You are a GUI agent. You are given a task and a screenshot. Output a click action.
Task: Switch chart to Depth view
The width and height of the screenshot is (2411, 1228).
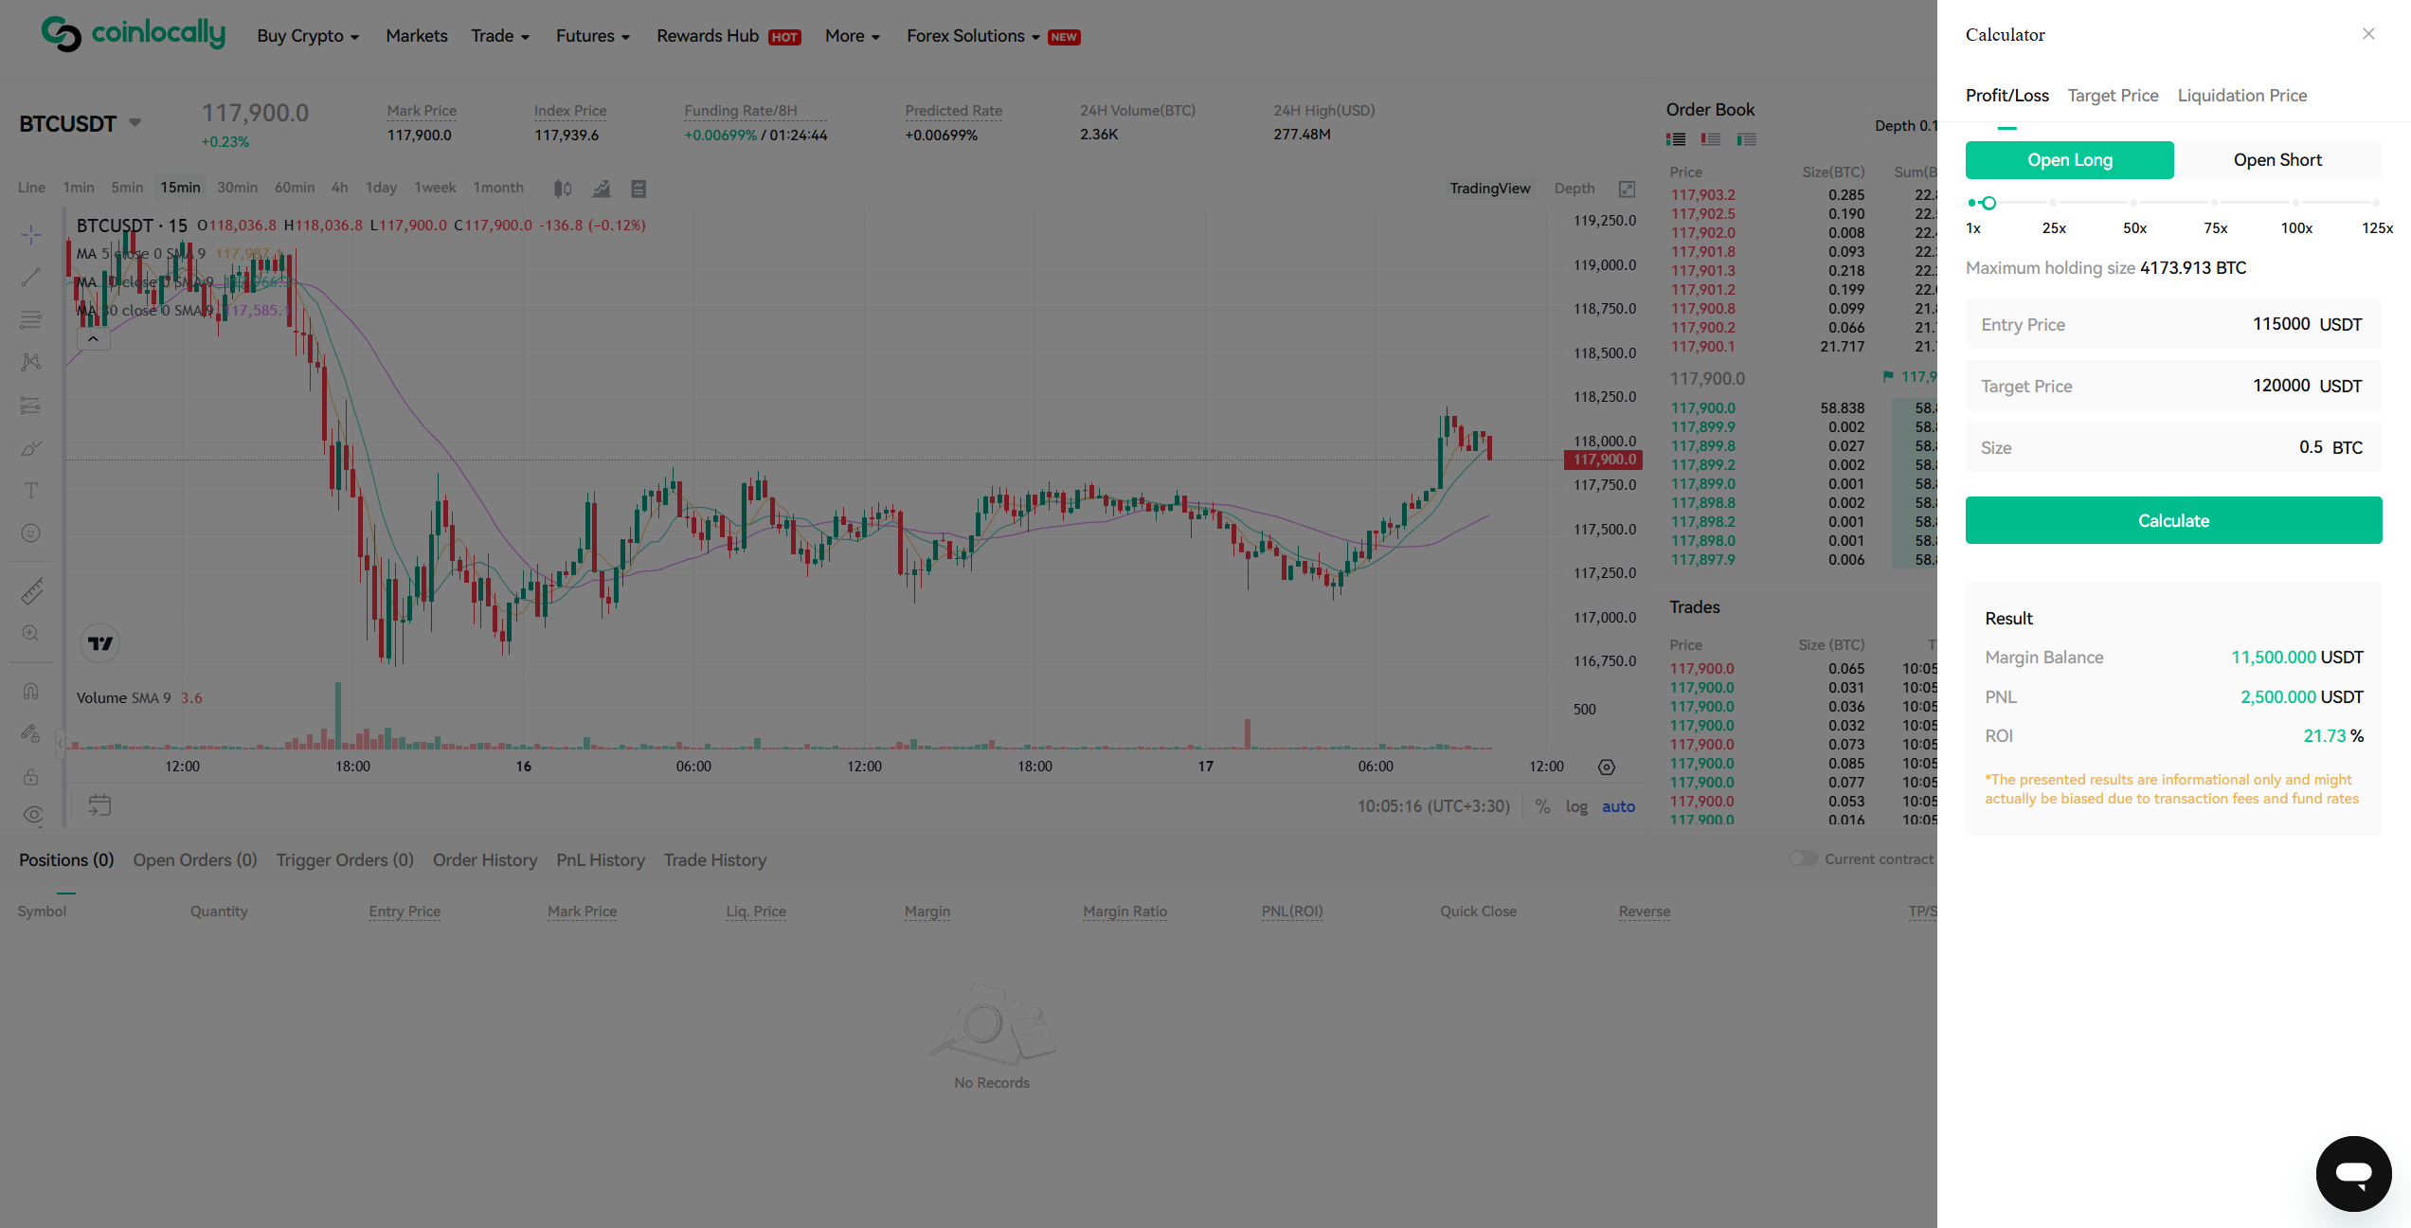point(1574,189)
